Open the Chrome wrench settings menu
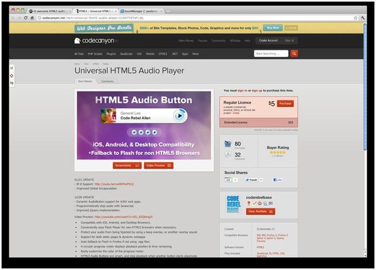Image resolution: width=376 pixels, height=270 pixels. click(x=363, y=18)
